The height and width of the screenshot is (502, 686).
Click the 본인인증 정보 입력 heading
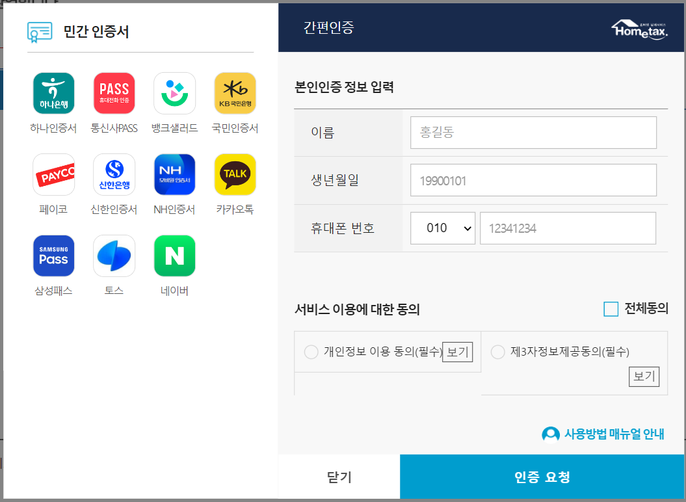[344, 87]
